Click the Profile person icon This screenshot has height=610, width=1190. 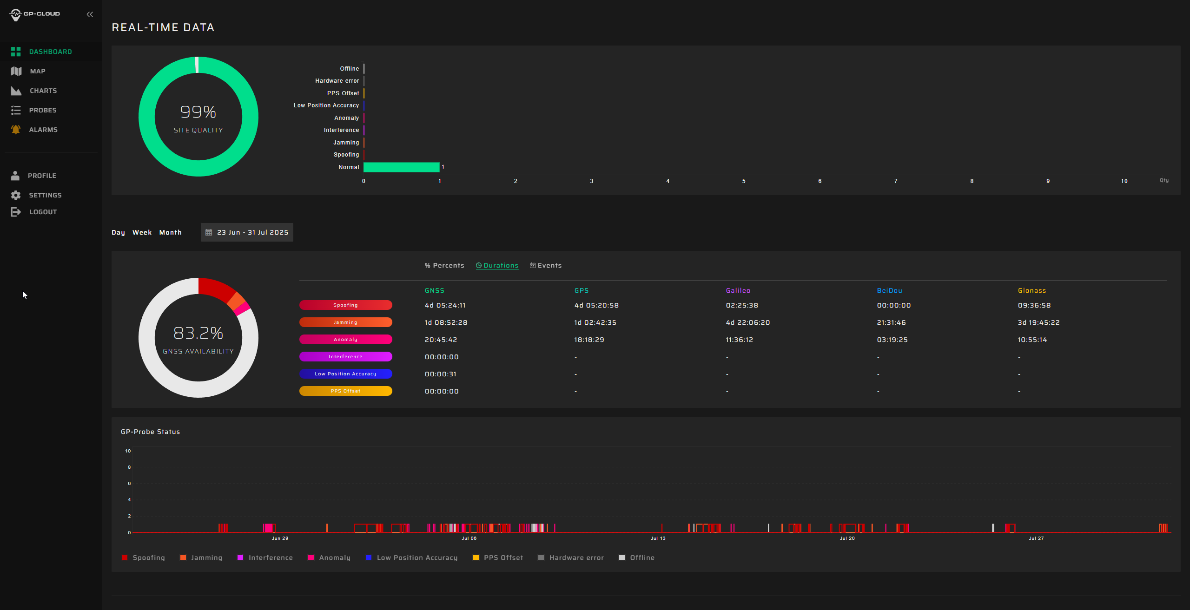pyautogui.click(x=15, y=176)
